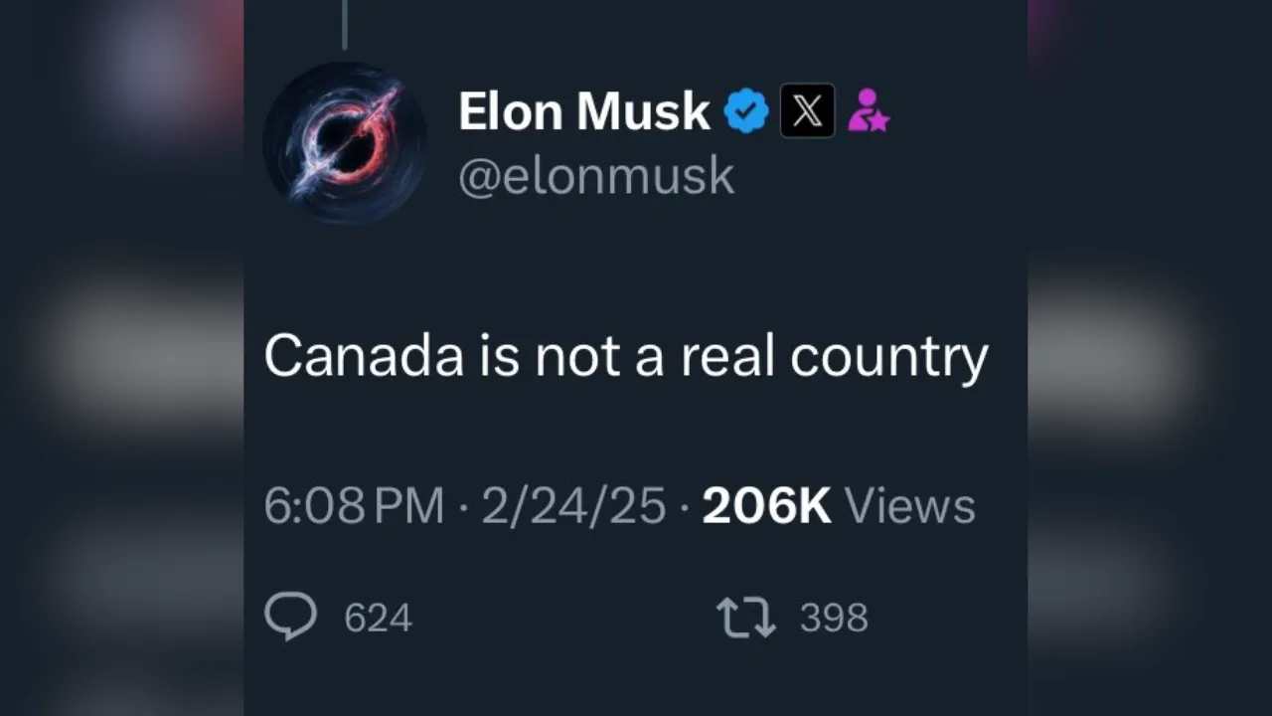Click the @elonmusk handle
Screen dimensions: 1272x716
pyautogui.click(x=596, y=175)
